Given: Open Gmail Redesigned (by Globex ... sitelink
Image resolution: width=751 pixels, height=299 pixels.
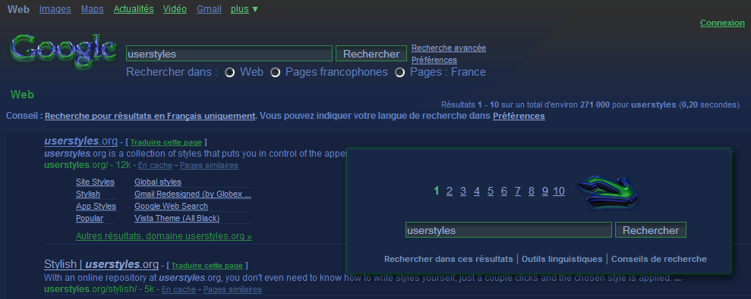Looking at the screenshot, I should pyautogui.click(x=193, y=194).
